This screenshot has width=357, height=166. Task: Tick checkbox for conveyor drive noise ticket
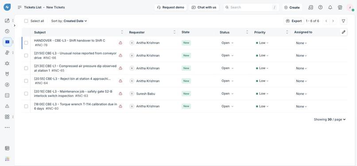click(x=26, y=55)
